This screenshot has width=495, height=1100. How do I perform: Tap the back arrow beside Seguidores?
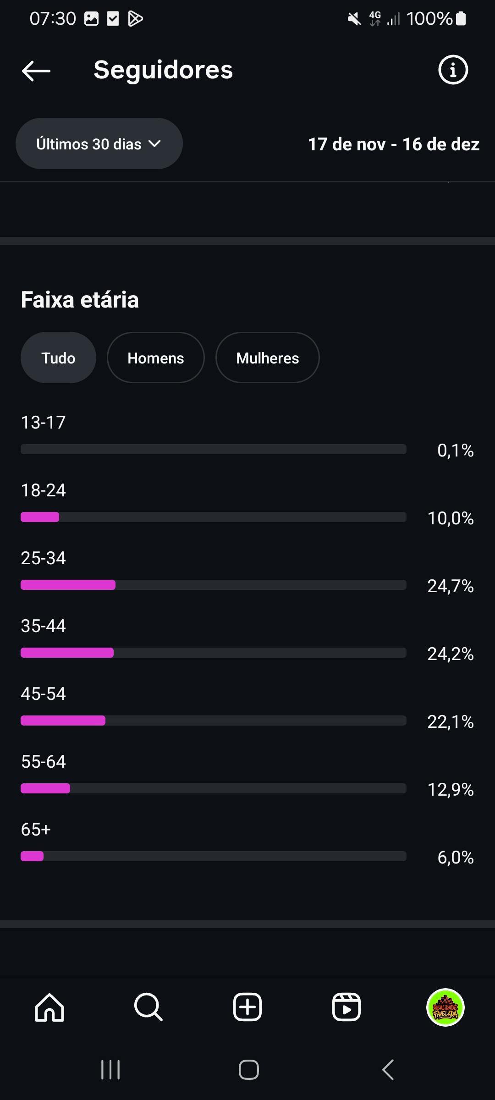point(36,71)
